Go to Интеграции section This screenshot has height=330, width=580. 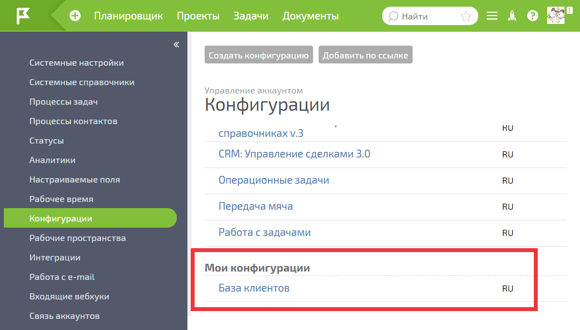(x=54, y=258)
